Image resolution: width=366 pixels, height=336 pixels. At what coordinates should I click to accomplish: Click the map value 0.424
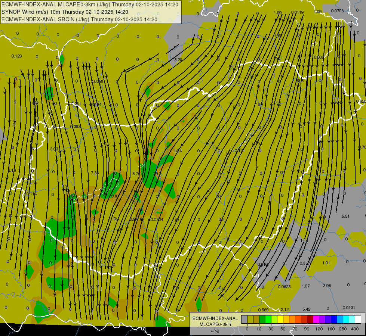(x=96, y=105)
